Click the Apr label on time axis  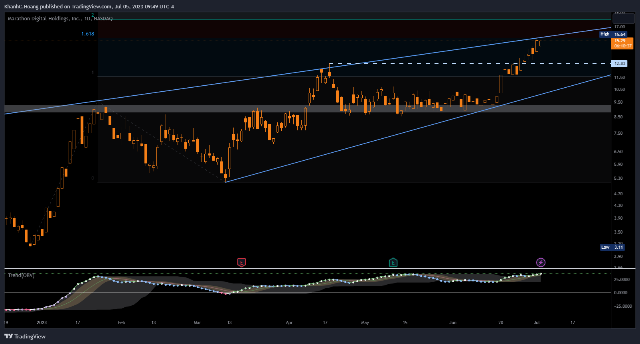pos(289,322)
